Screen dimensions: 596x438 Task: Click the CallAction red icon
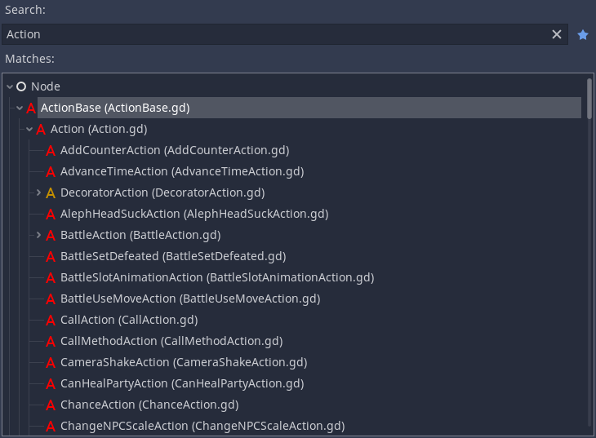(x=51, y=321)
